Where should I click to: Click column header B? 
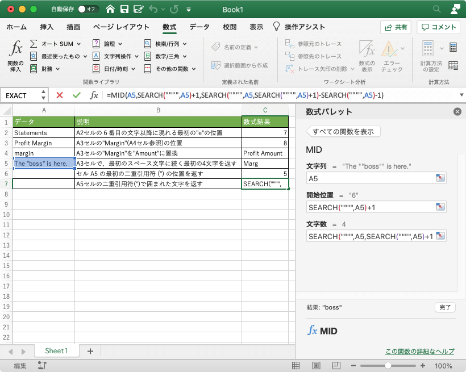click(x=158, y=110)
